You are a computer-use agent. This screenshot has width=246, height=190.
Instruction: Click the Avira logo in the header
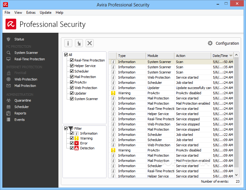(x=11, y=24)
